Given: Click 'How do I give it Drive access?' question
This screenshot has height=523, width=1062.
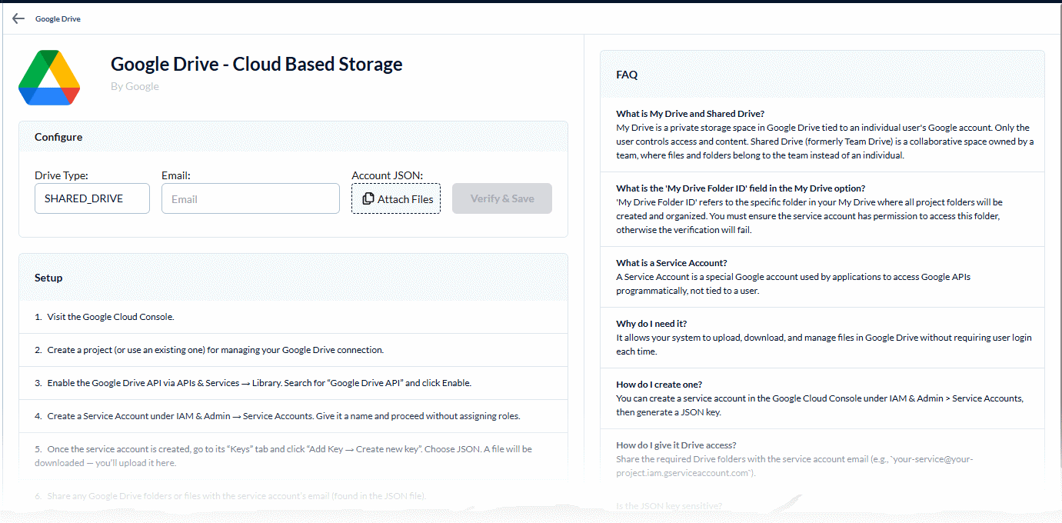Looking at the screenshot, I should 676,445.
